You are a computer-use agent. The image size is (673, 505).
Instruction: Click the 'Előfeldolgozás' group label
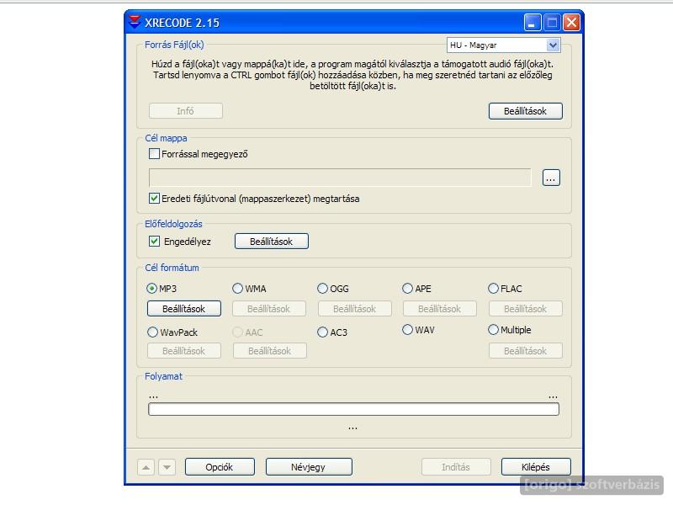click(173, 224)
